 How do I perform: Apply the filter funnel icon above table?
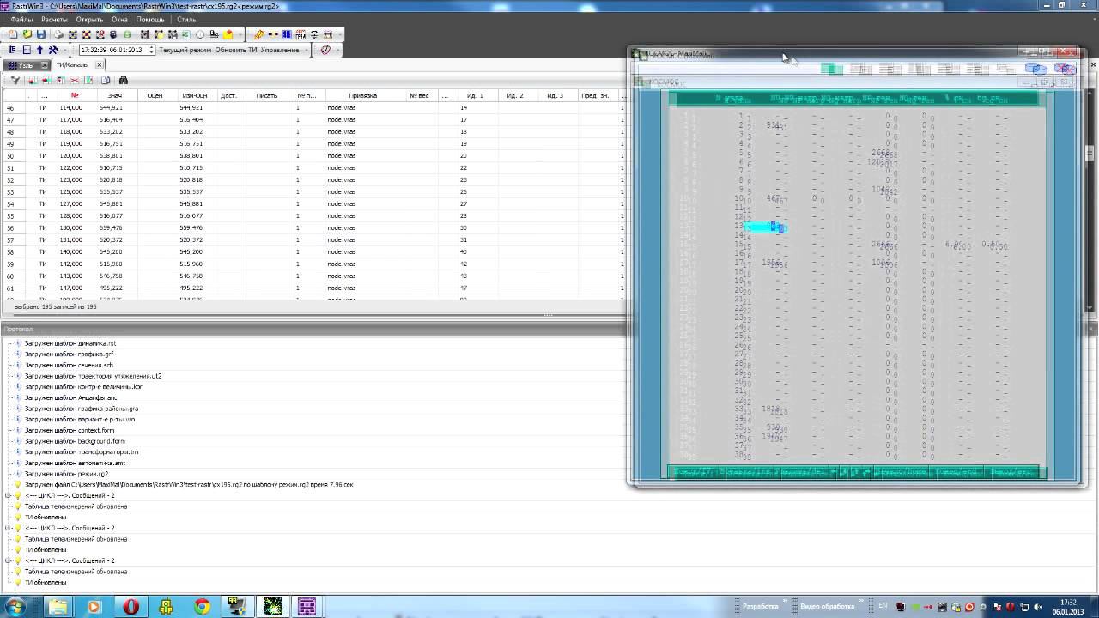tap(15, 80)
